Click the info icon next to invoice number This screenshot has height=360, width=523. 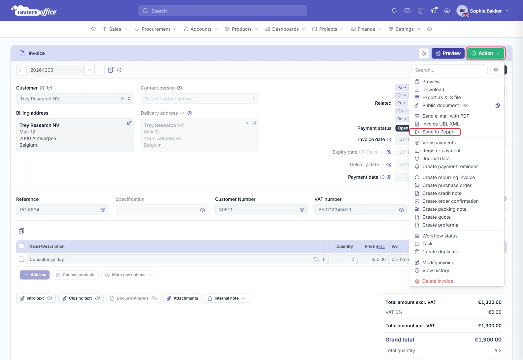119,70
